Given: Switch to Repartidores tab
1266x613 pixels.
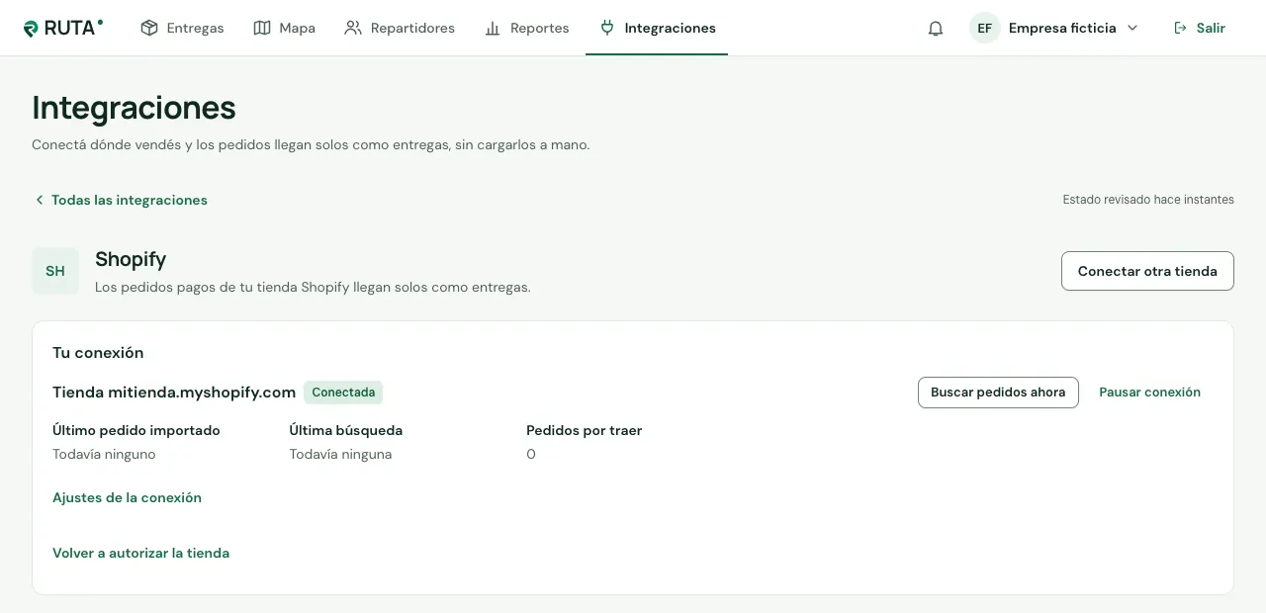Looking at the screenshot, I should [400, 28].
